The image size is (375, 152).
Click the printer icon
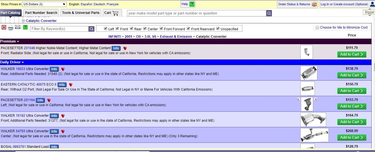click(11, 28)
